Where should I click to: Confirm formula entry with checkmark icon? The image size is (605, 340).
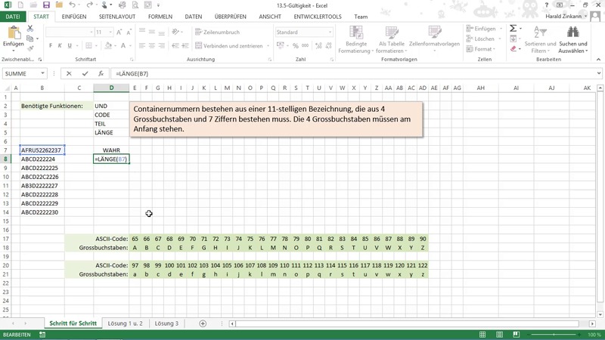85,73
